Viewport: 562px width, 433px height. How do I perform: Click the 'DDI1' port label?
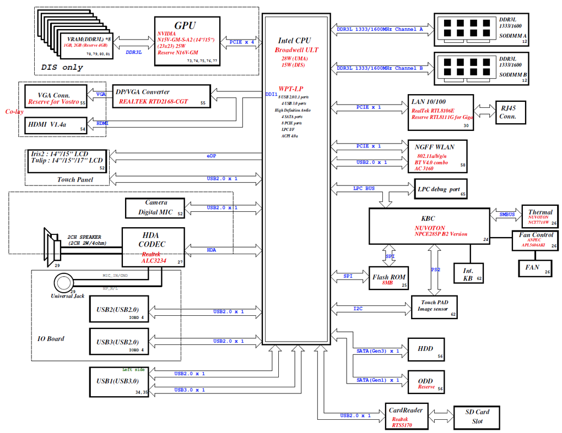271,95
